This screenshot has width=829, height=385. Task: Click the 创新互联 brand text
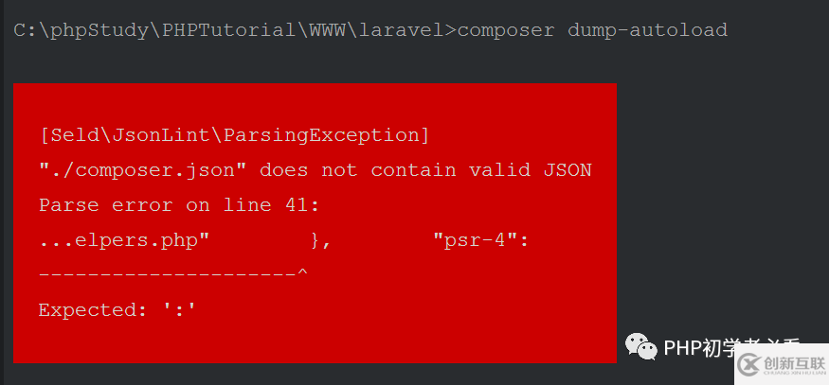tap(794, 363)
